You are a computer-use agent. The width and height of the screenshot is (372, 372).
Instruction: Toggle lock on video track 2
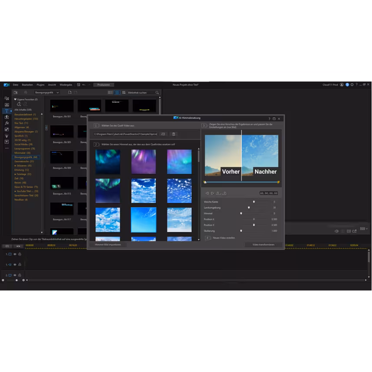[x=20, y=275]
